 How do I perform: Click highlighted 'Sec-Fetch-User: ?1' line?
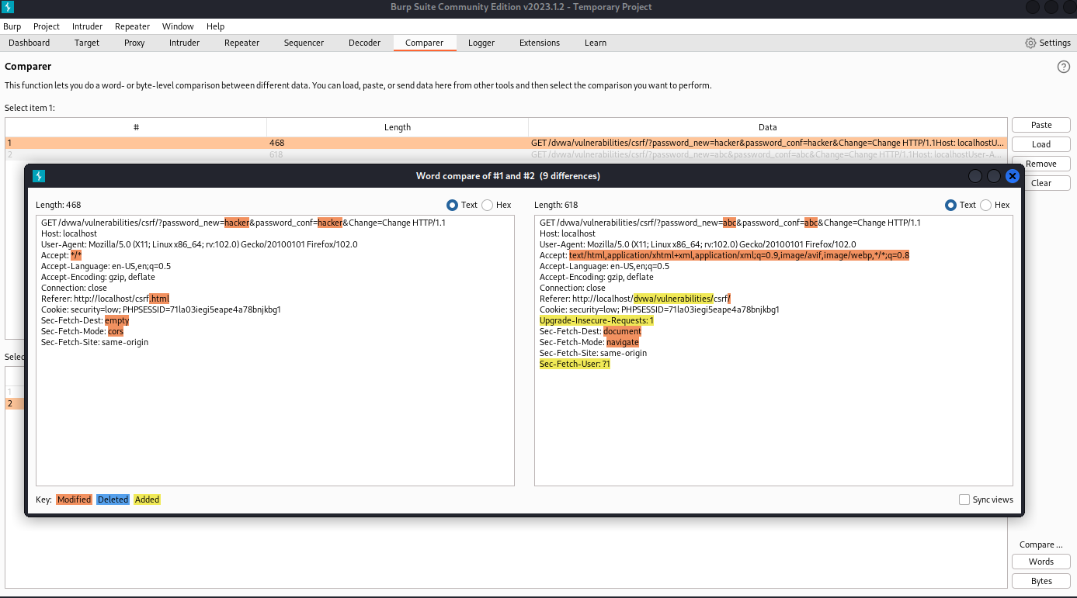pos(575,364)
